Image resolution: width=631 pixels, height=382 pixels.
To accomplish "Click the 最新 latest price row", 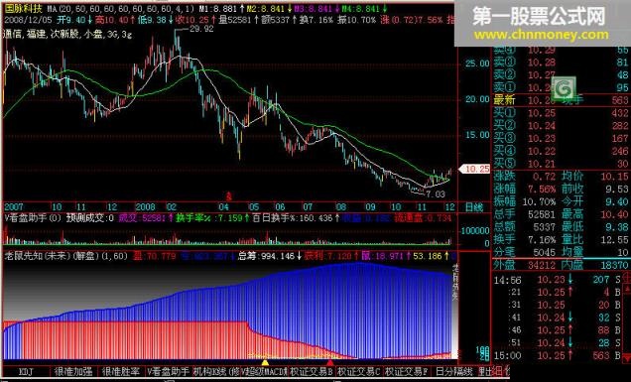I will tap(561, 100).
